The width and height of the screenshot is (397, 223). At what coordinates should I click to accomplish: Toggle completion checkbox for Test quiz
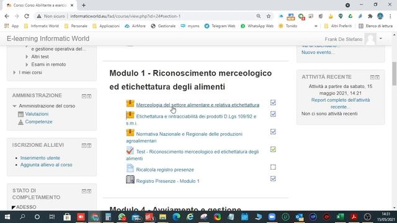coord(273,149)
